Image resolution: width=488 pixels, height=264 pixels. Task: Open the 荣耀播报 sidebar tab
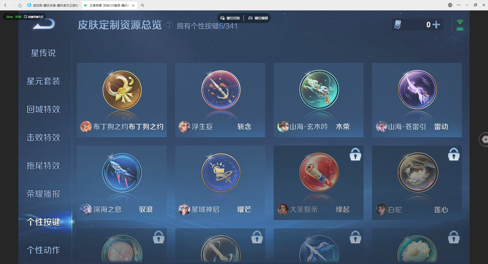point(43,194)
